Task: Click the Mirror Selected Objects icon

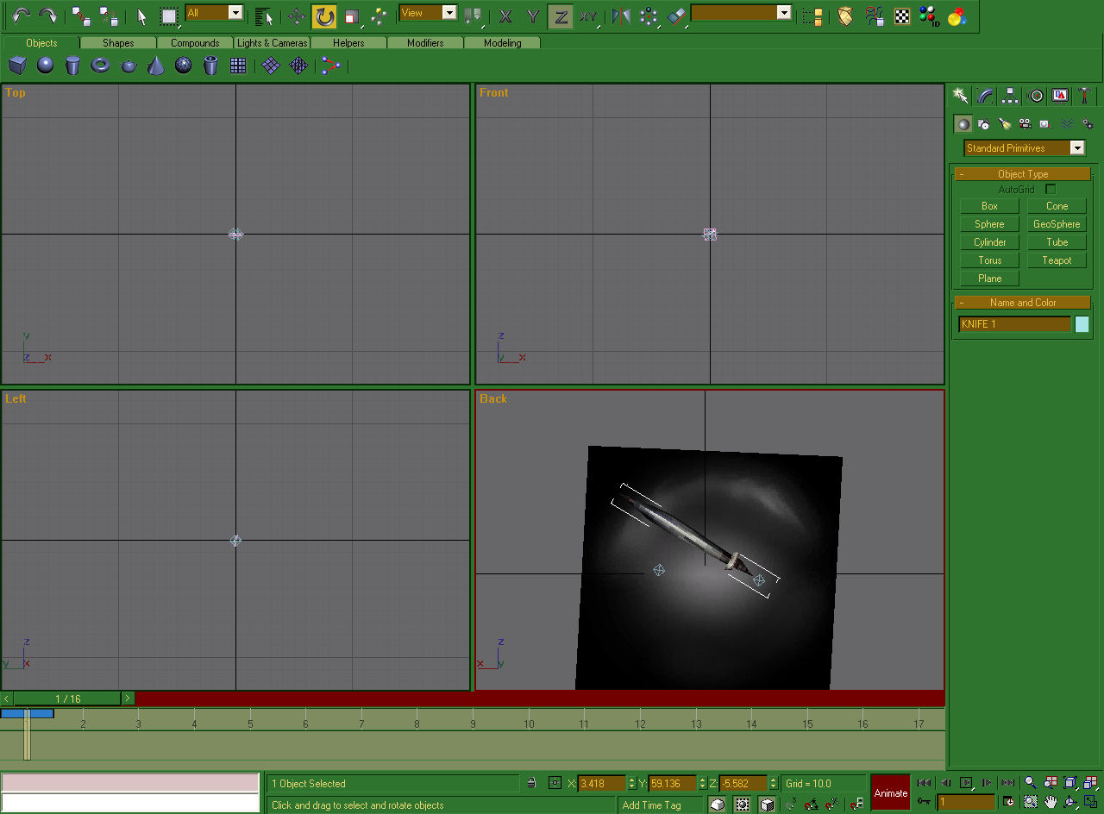Action: 621,16
